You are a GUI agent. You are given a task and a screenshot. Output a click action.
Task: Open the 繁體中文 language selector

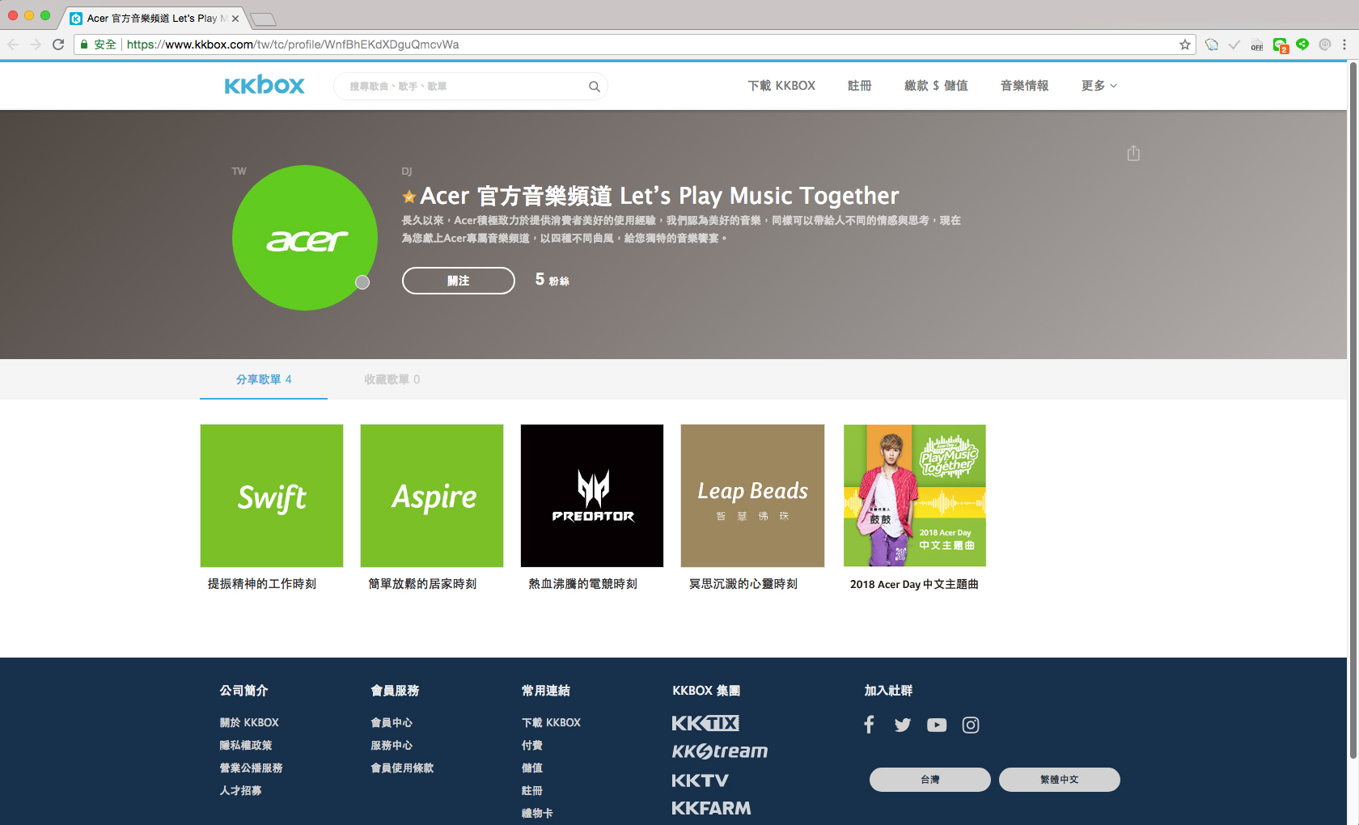coord(1059,780)
